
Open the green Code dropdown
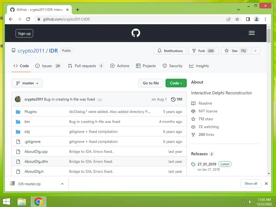point(176,83)
